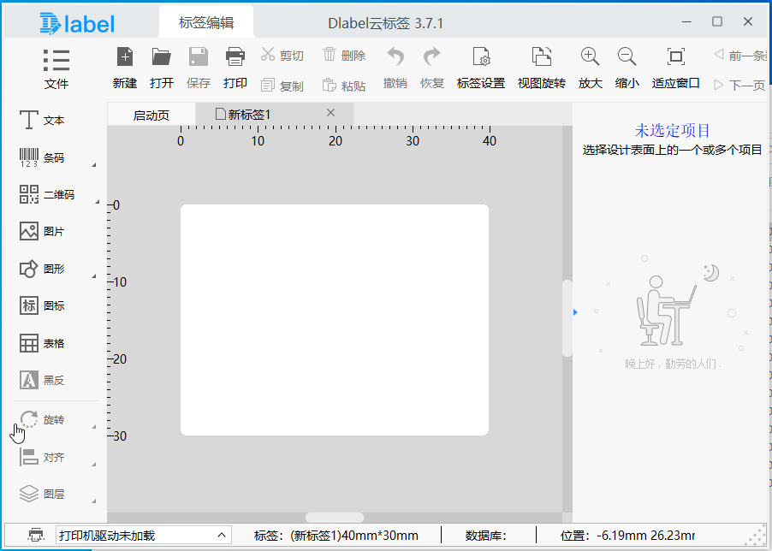This screenshot has height=551, width=772.
Task: Select the 标签编辑 label editing tab
Action: [206, 22]
